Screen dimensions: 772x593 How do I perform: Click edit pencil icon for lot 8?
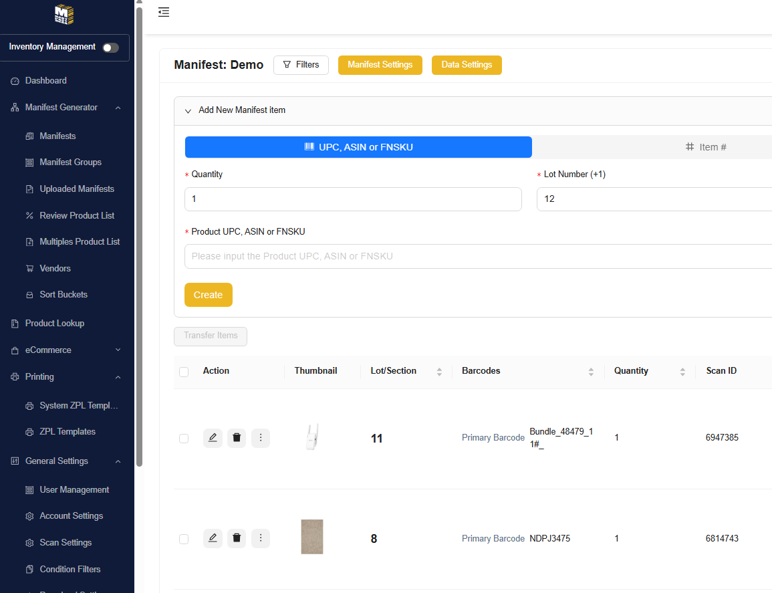[213, 539]
